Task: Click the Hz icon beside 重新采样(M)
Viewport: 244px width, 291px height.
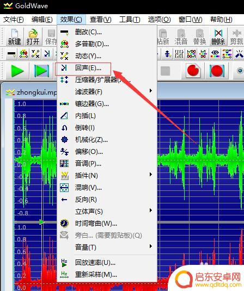Action: pos(64,275)
